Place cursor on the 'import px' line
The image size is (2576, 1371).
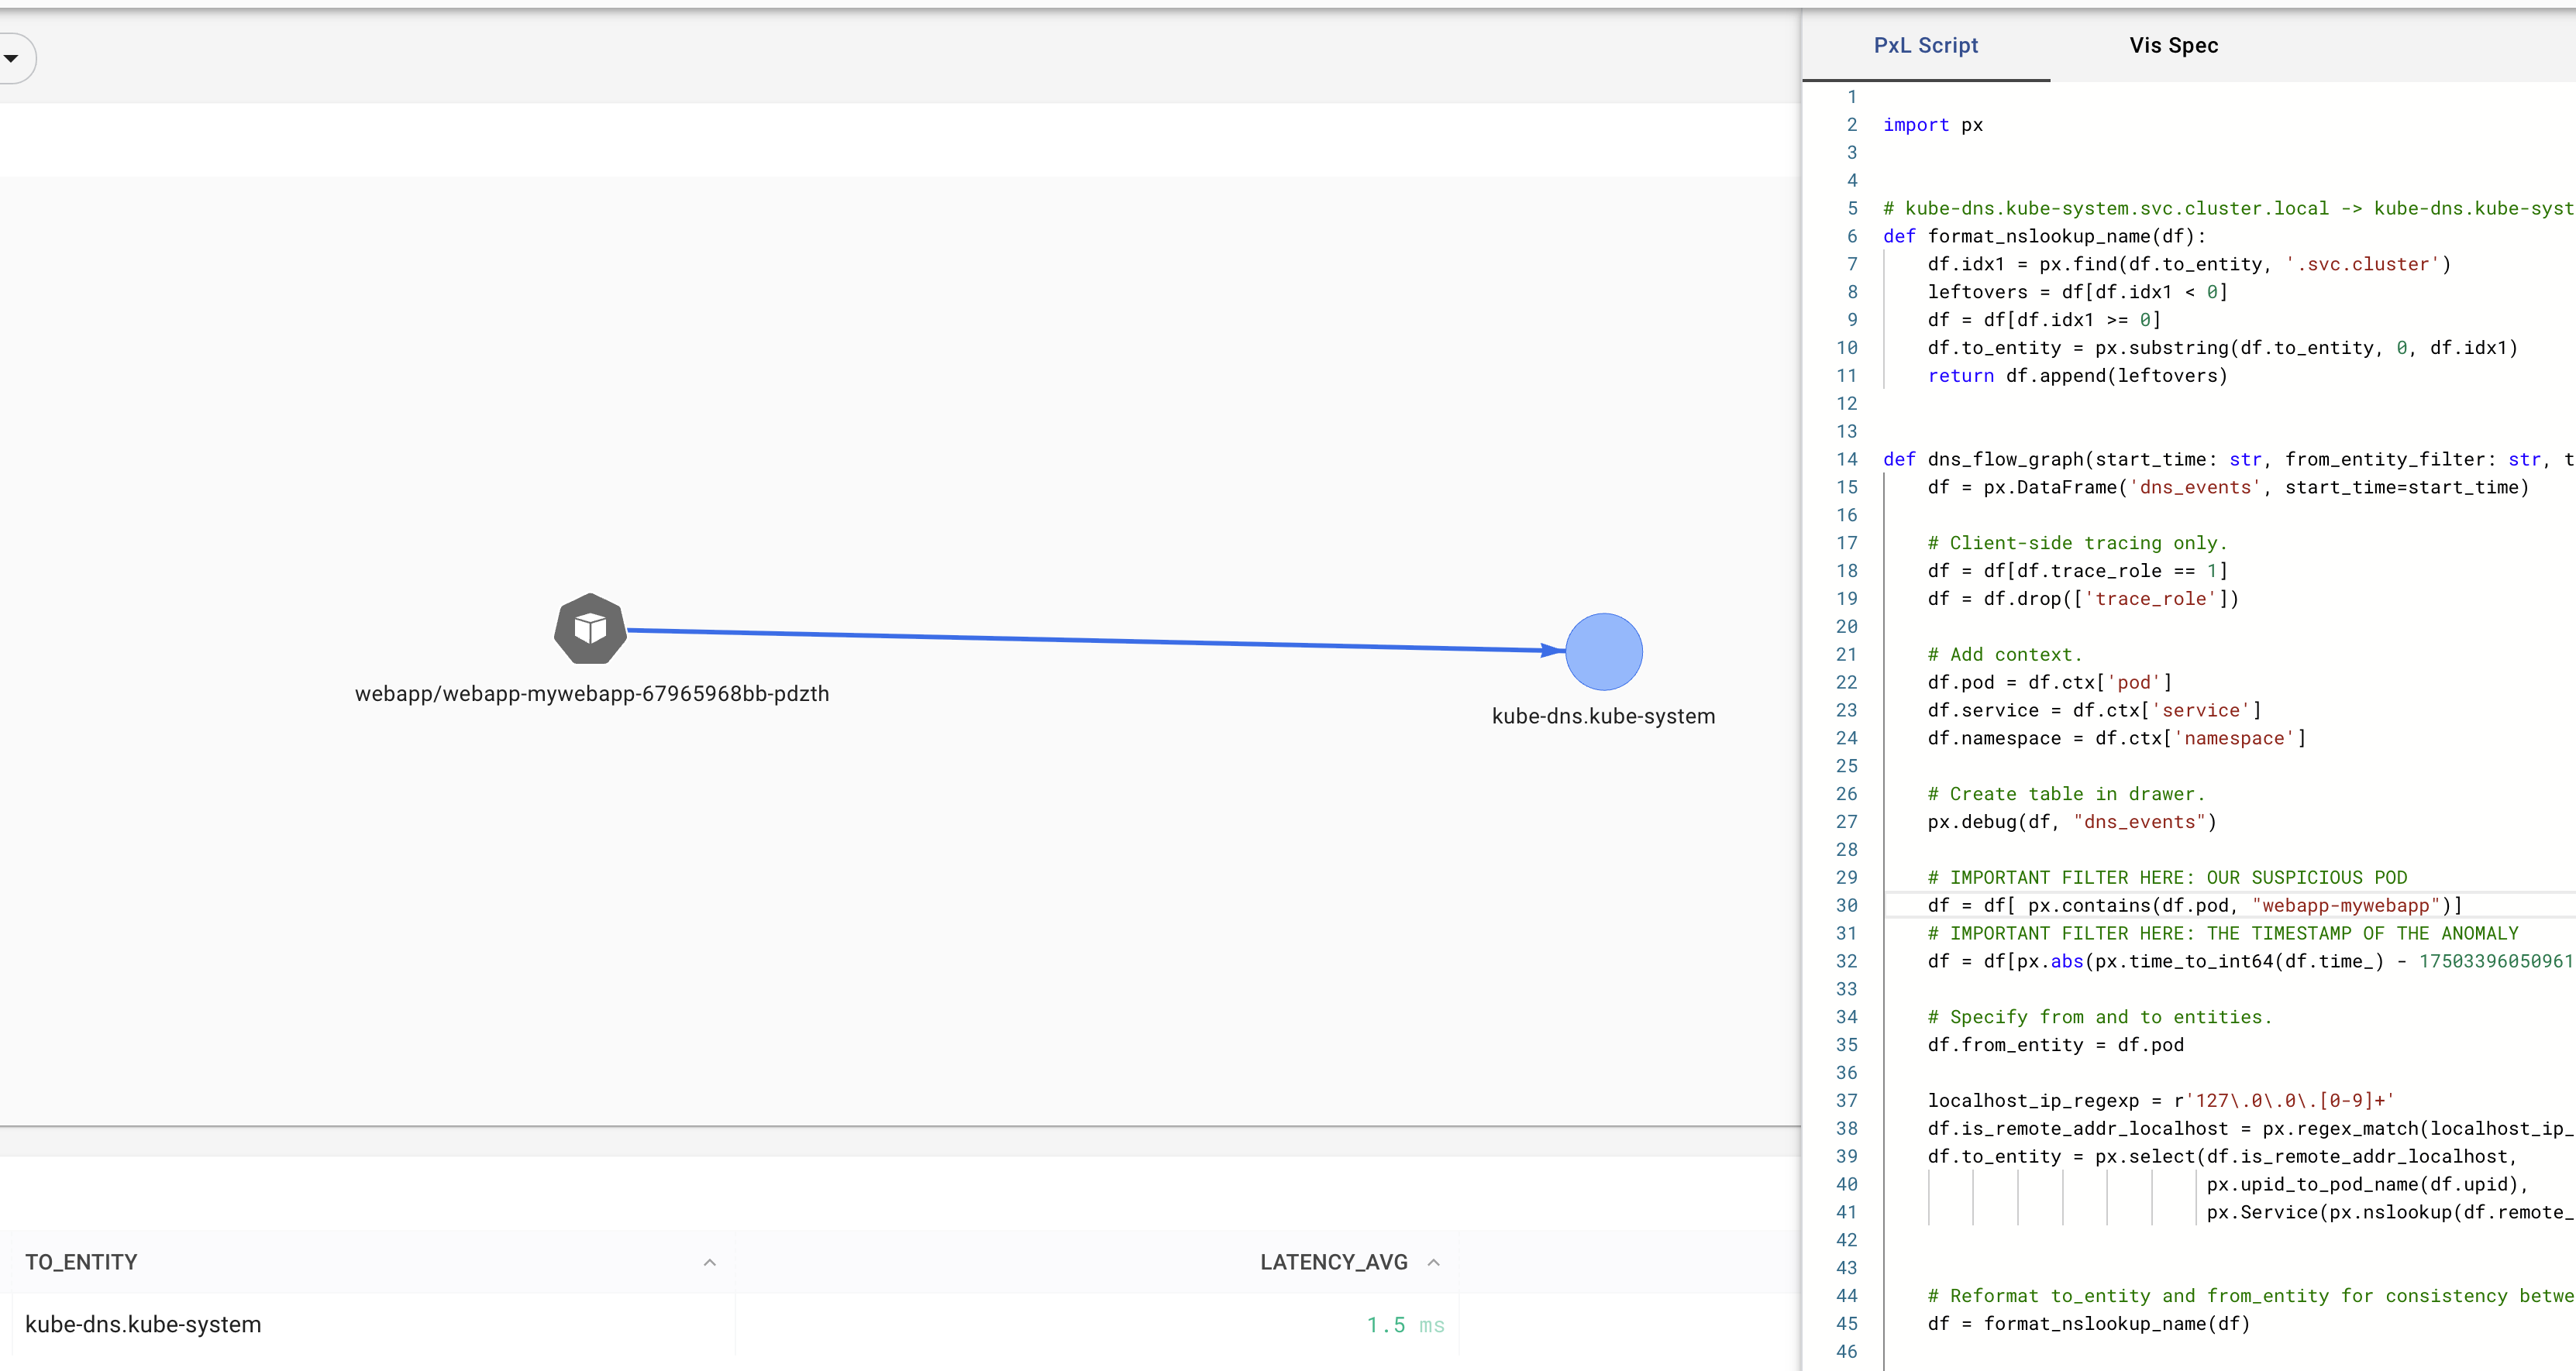1932,125
